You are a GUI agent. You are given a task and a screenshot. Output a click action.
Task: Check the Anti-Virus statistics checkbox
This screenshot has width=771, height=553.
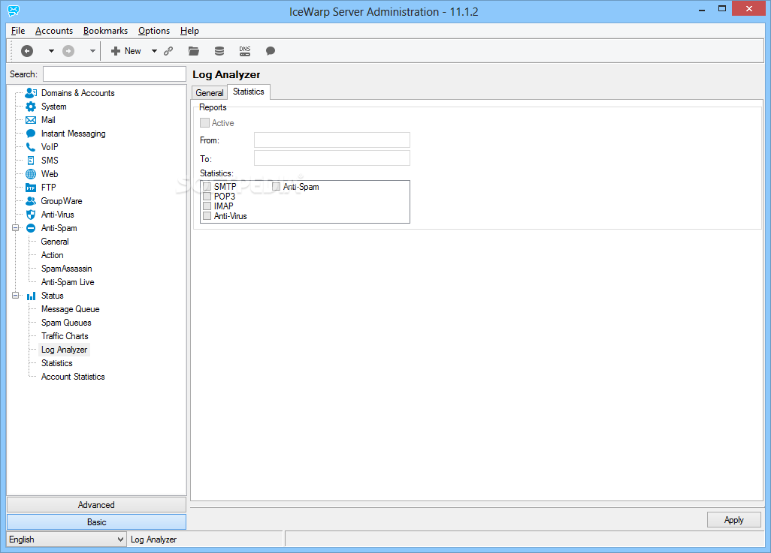coord(207,216)
